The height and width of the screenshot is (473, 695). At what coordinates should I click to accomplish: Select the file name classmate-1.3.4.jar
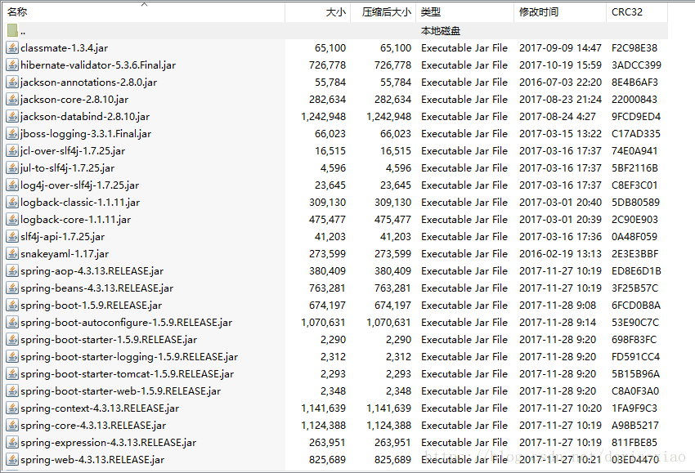click(x=65, y=48)
